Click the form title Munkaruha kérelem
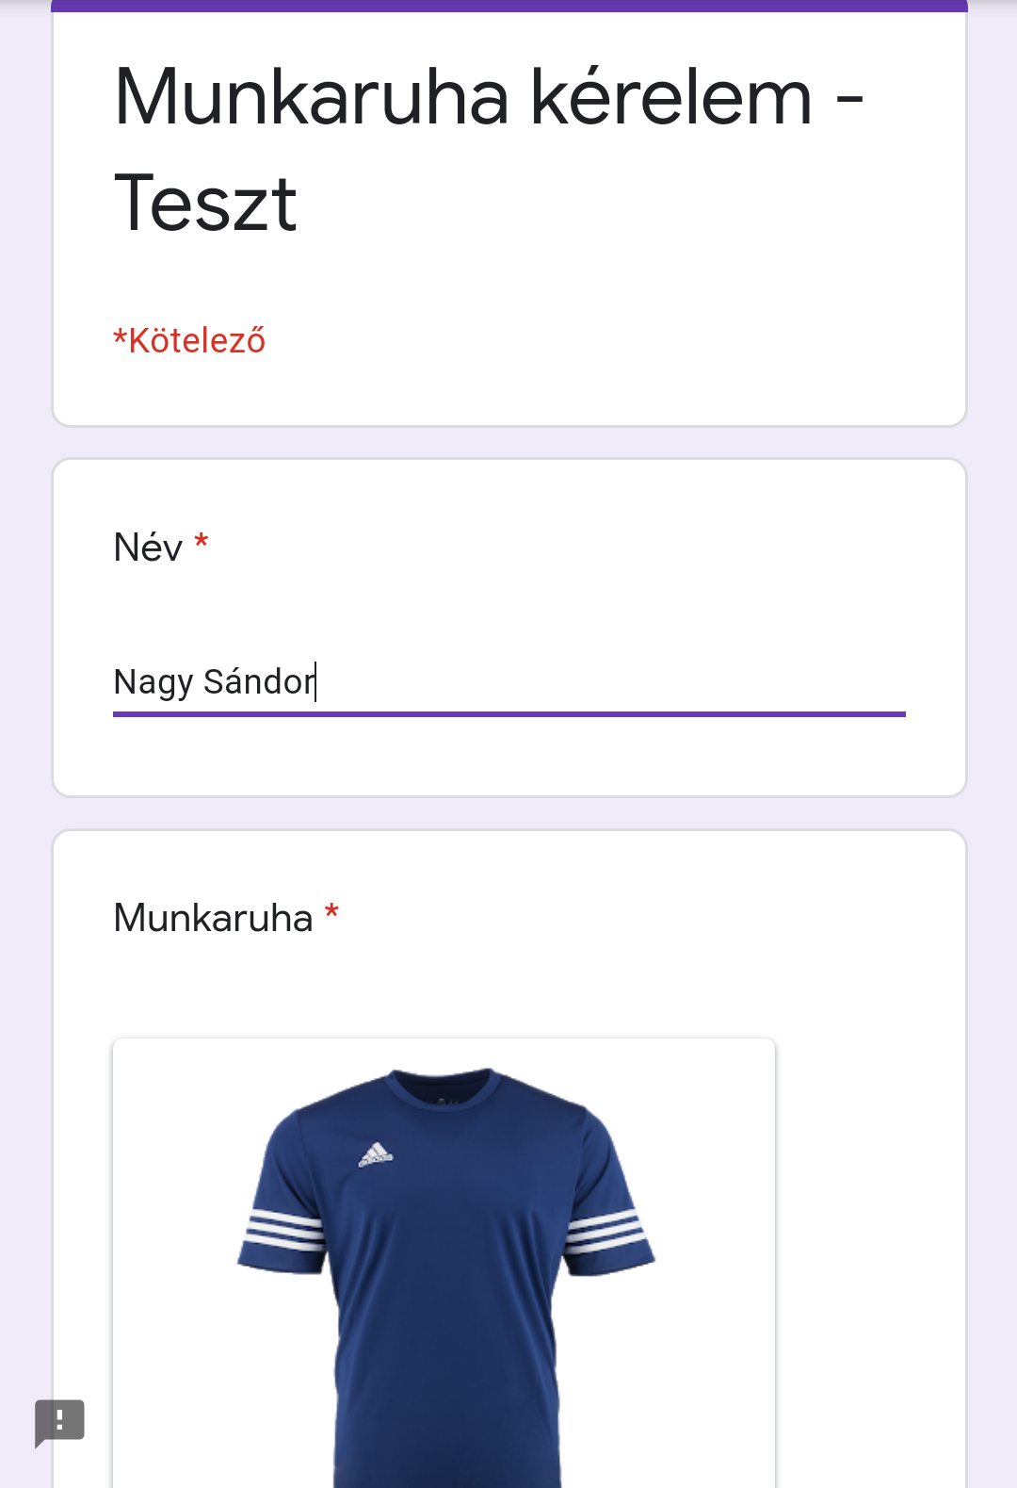Screen dimensions: 1017x1488 [461, 97]
